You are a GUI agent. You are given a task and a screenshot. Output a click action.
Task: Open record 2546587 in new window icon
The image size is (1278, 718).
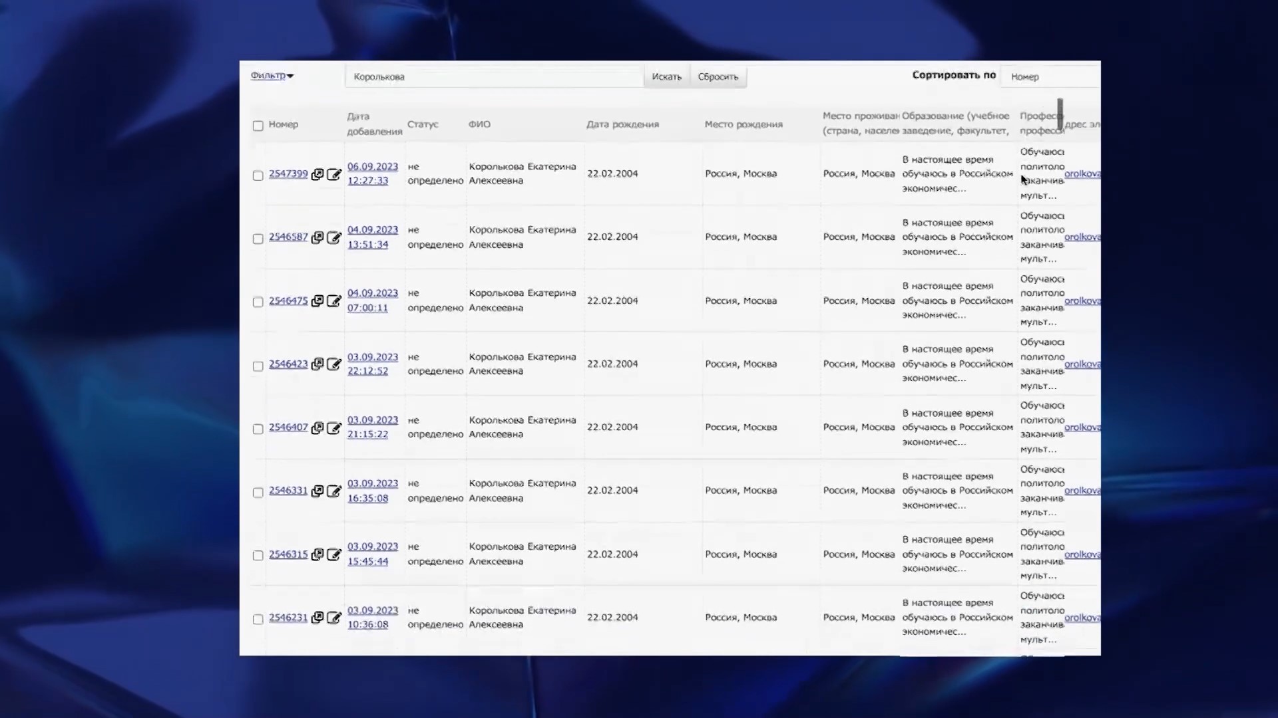(318, 237)
